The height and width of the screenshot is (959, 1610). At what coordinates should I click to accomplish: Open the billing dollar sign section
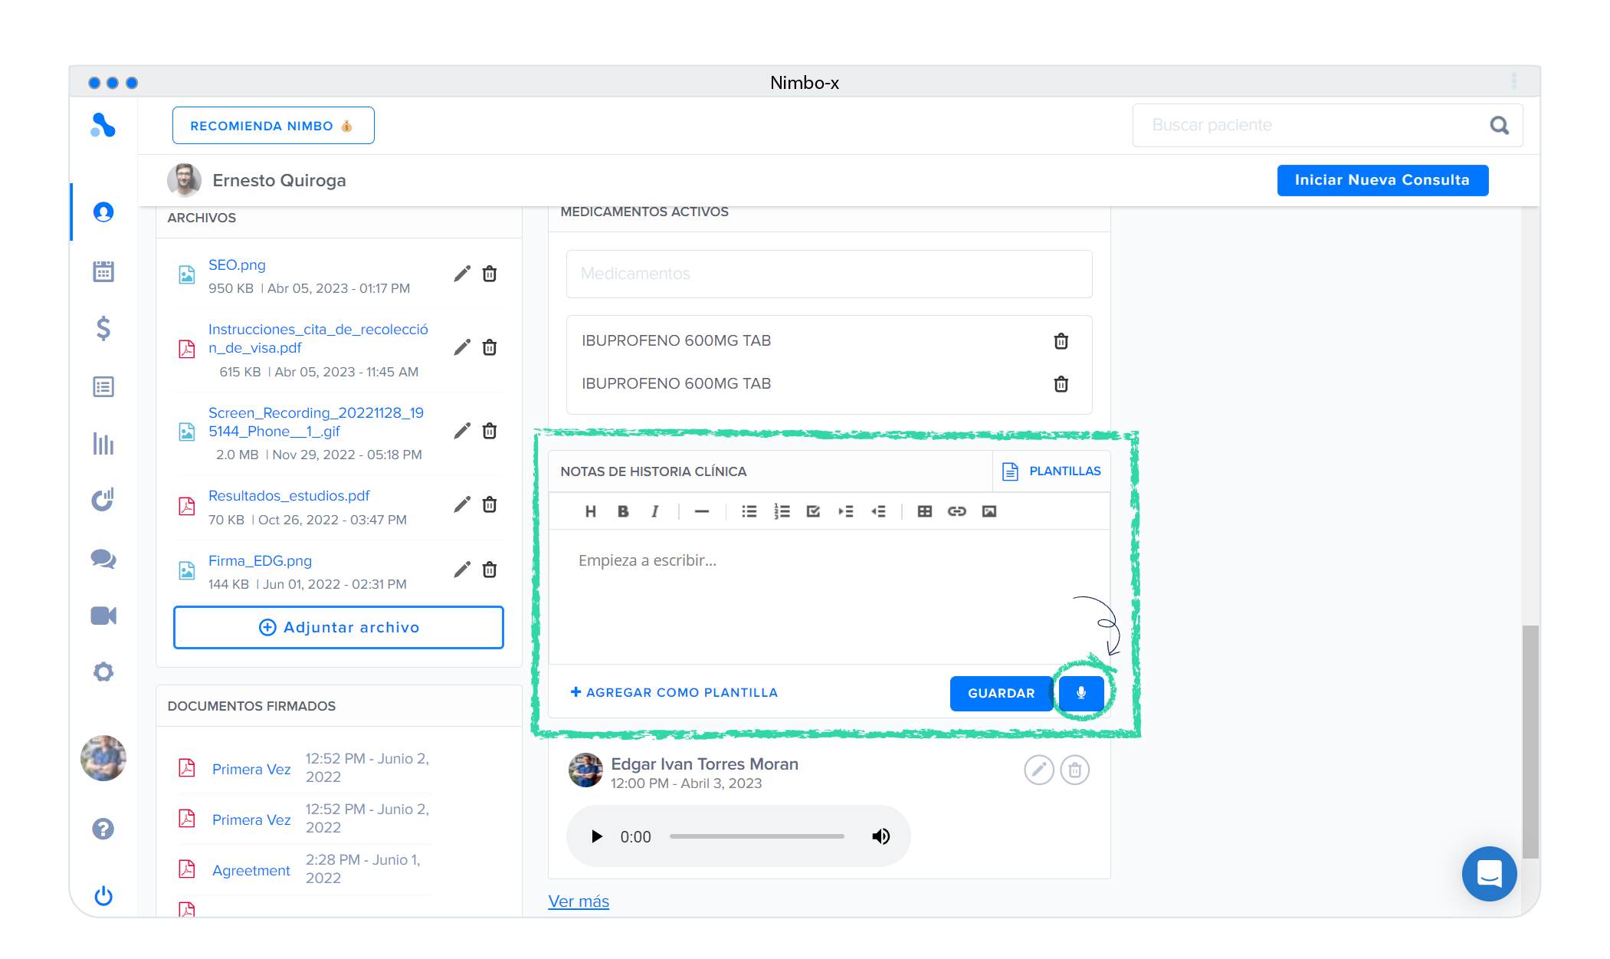point(103,328)
